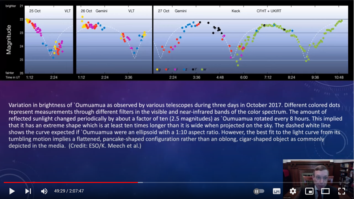Screen dimensions: 354x199
Task: Click the blue z filter legend dot
Action: (x=184, y=69)
